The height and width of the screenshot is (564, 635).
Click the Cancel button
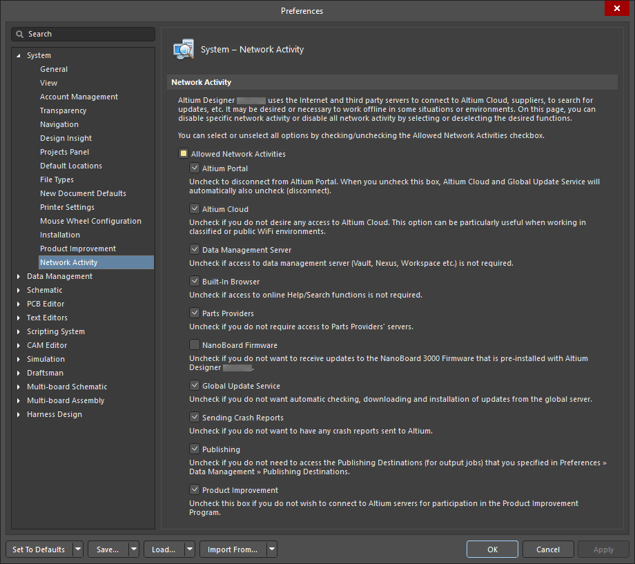[548, 550]
